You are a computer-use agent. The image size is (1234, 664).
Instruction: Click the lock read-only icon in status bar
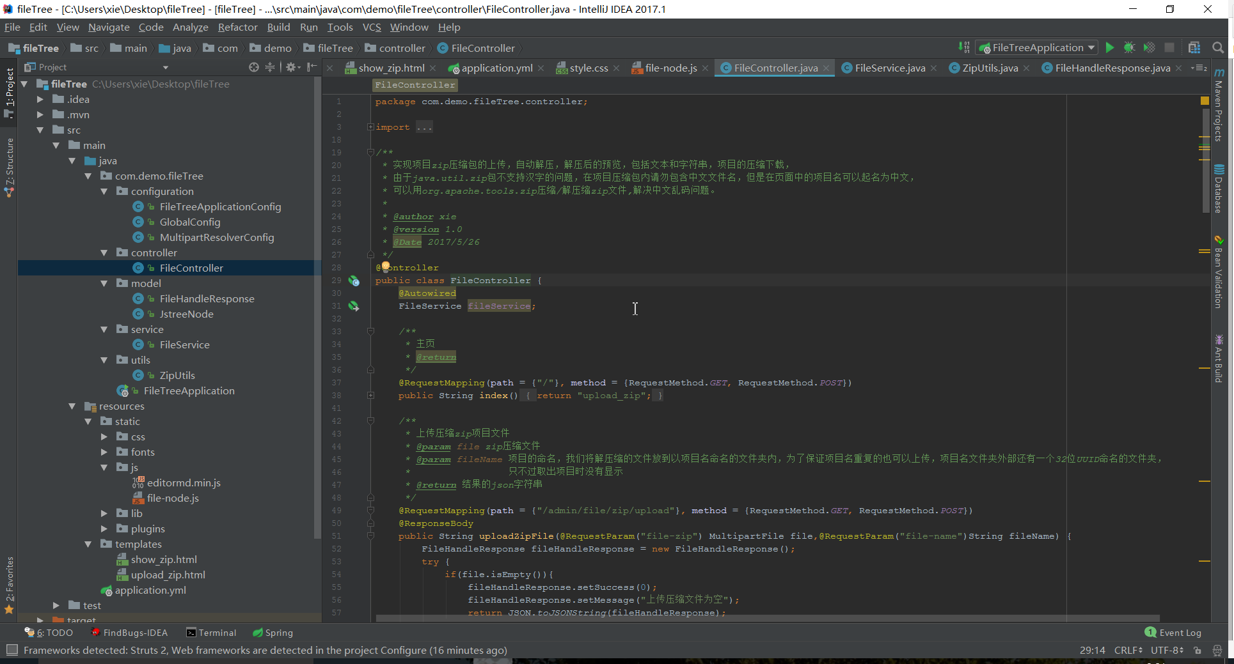[x=1198, y=651]
